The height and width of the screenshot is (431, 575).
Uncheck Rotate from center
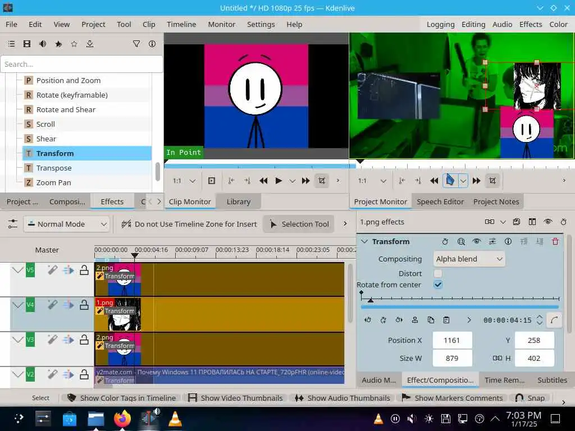(x=438, y=285)
